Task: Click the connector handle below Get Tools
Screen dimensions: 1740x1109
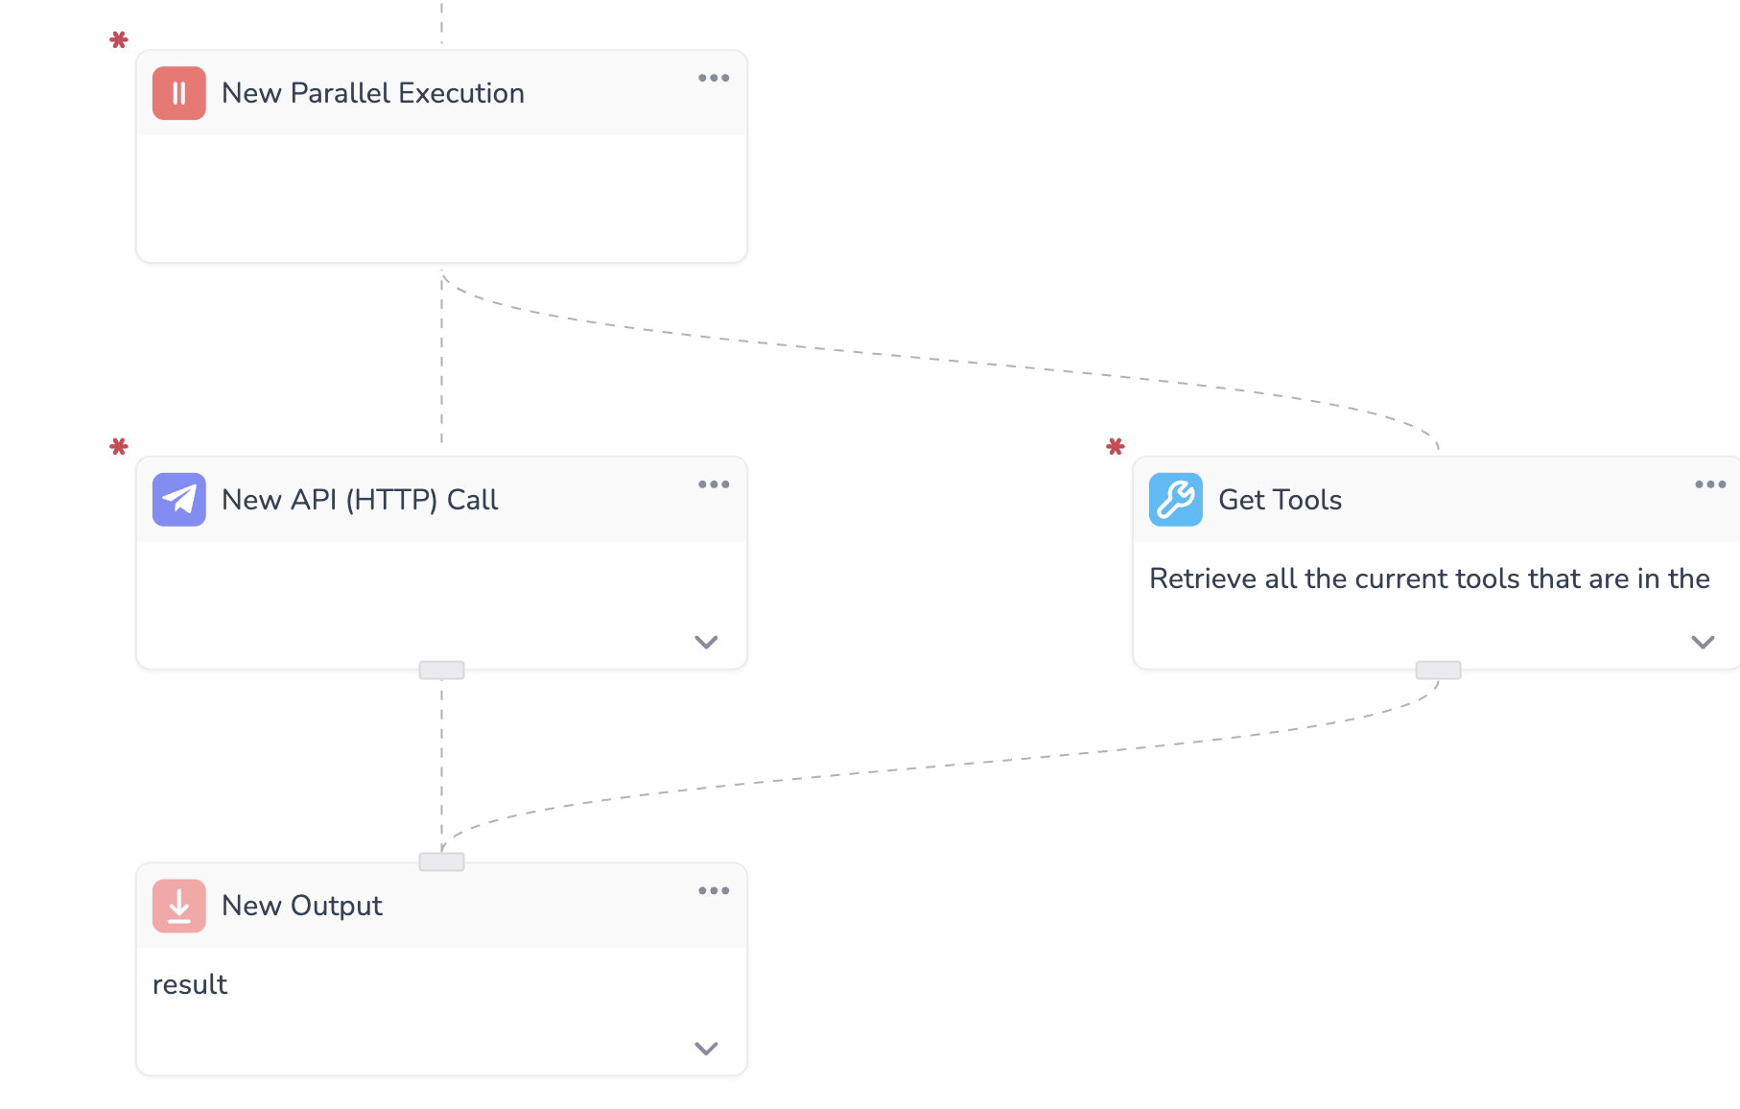Action: 1438,671
